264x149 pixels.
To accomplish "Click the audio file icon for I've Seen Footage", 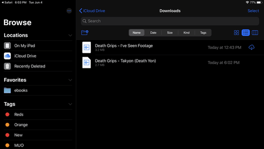I will [x=87, y=47].
